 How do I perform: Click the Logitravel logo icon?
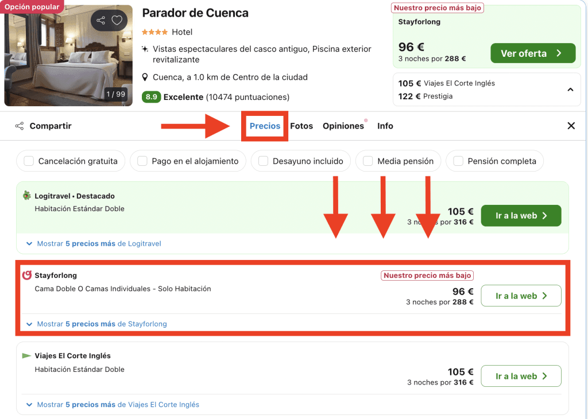click(26, 196)
